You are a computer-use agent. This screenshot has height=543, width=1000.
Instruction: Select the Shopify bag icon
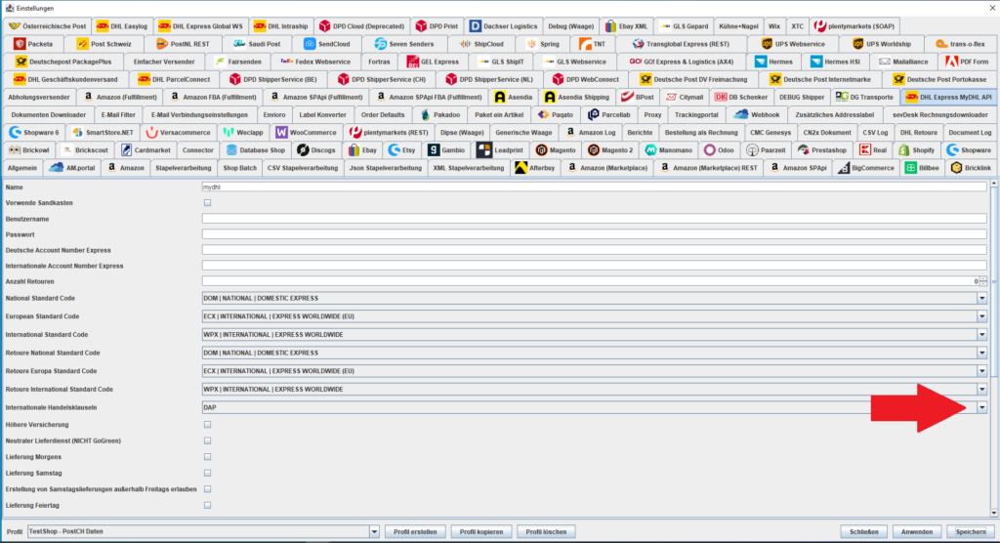coord(904,150)
